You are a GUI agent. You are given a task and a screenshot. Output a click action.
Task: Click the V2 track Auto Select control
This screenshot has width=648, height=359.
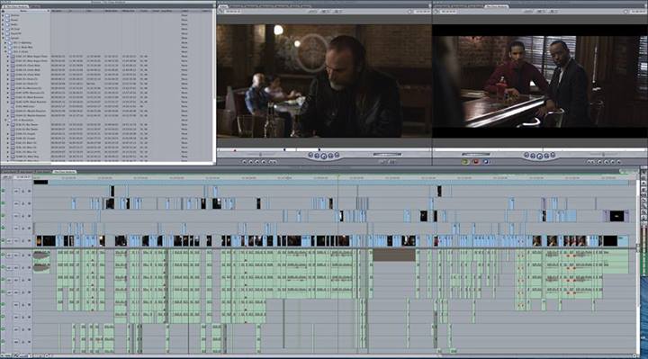[29, 229]
